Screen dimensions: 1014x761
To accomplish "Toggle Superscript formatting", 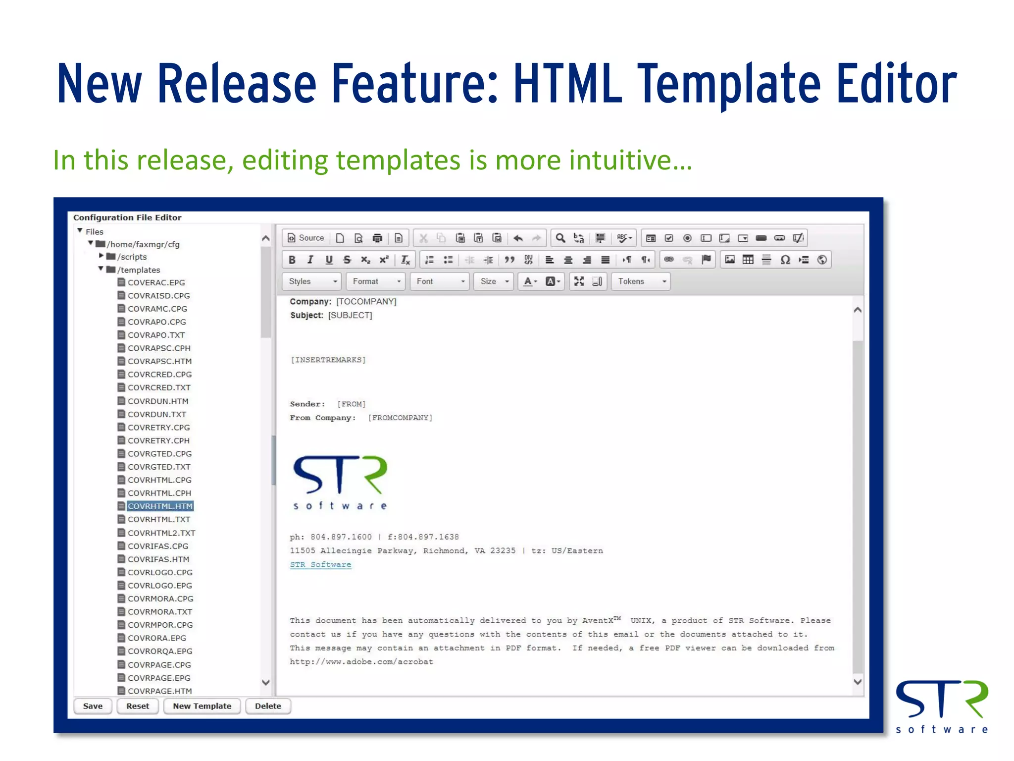I will click(384, 260).
